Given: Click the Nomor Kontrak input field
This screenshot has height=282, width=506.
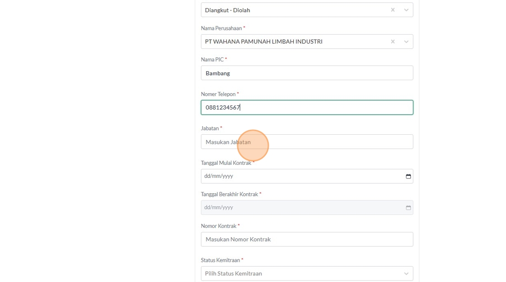Looking at the screenshot, I should (307, 239).
